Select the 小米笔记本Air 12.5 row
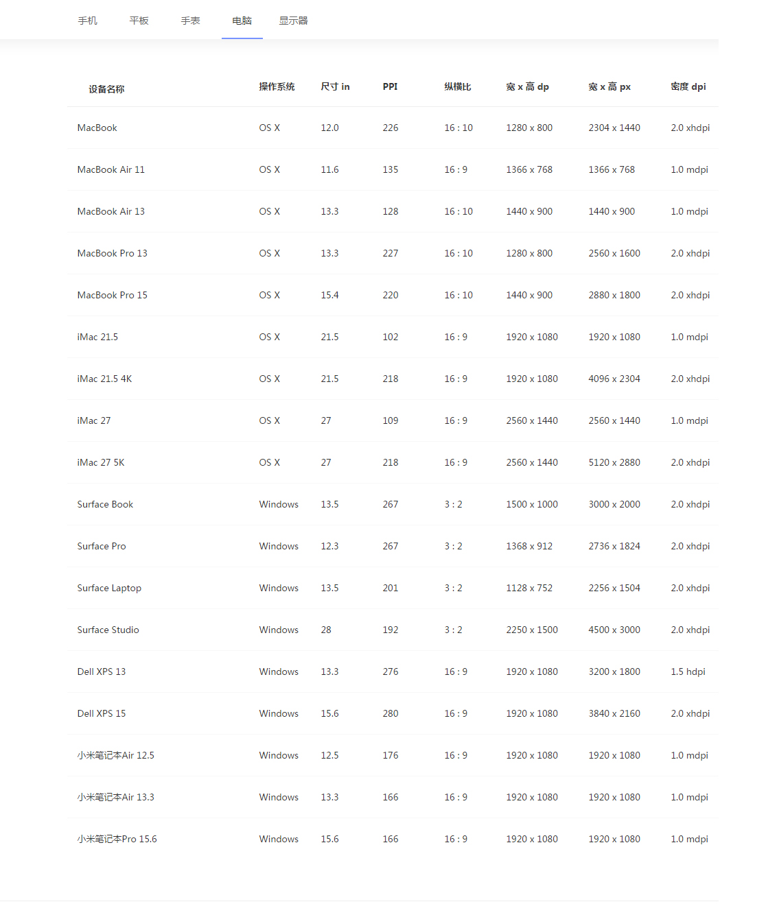The height and width of the screenshot is (904, 779). 116,755
